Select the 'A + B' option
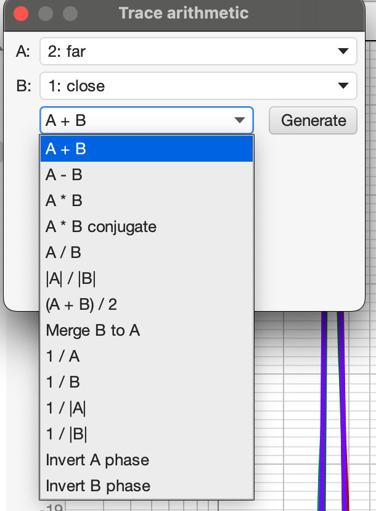The image size is (376, 511). [x=147, y=149]
